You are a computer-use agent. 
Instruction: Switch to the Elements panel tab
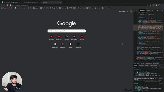click(x=142, y=10)
